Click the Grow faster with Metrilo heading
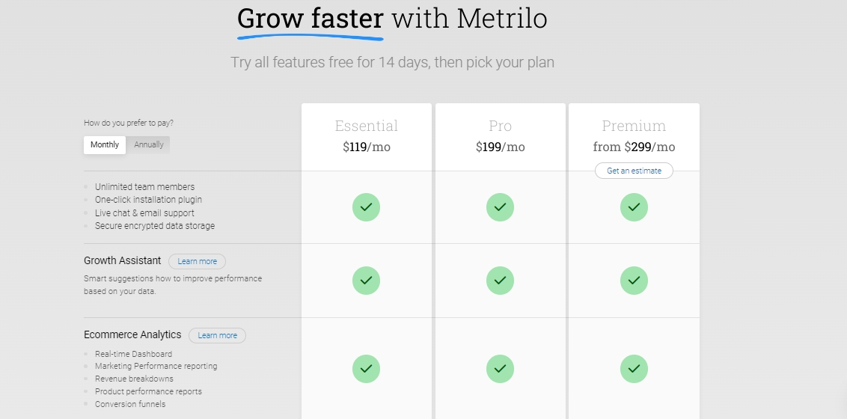The height and width of the screenshot is (419, 847). pos(392,19)
